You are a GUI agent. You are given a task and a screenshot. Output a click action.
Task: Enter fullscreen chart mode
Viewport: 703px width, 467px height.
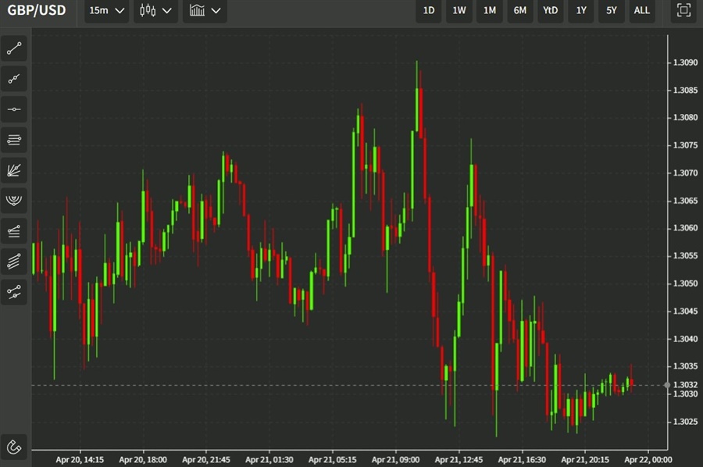[683, 10]
